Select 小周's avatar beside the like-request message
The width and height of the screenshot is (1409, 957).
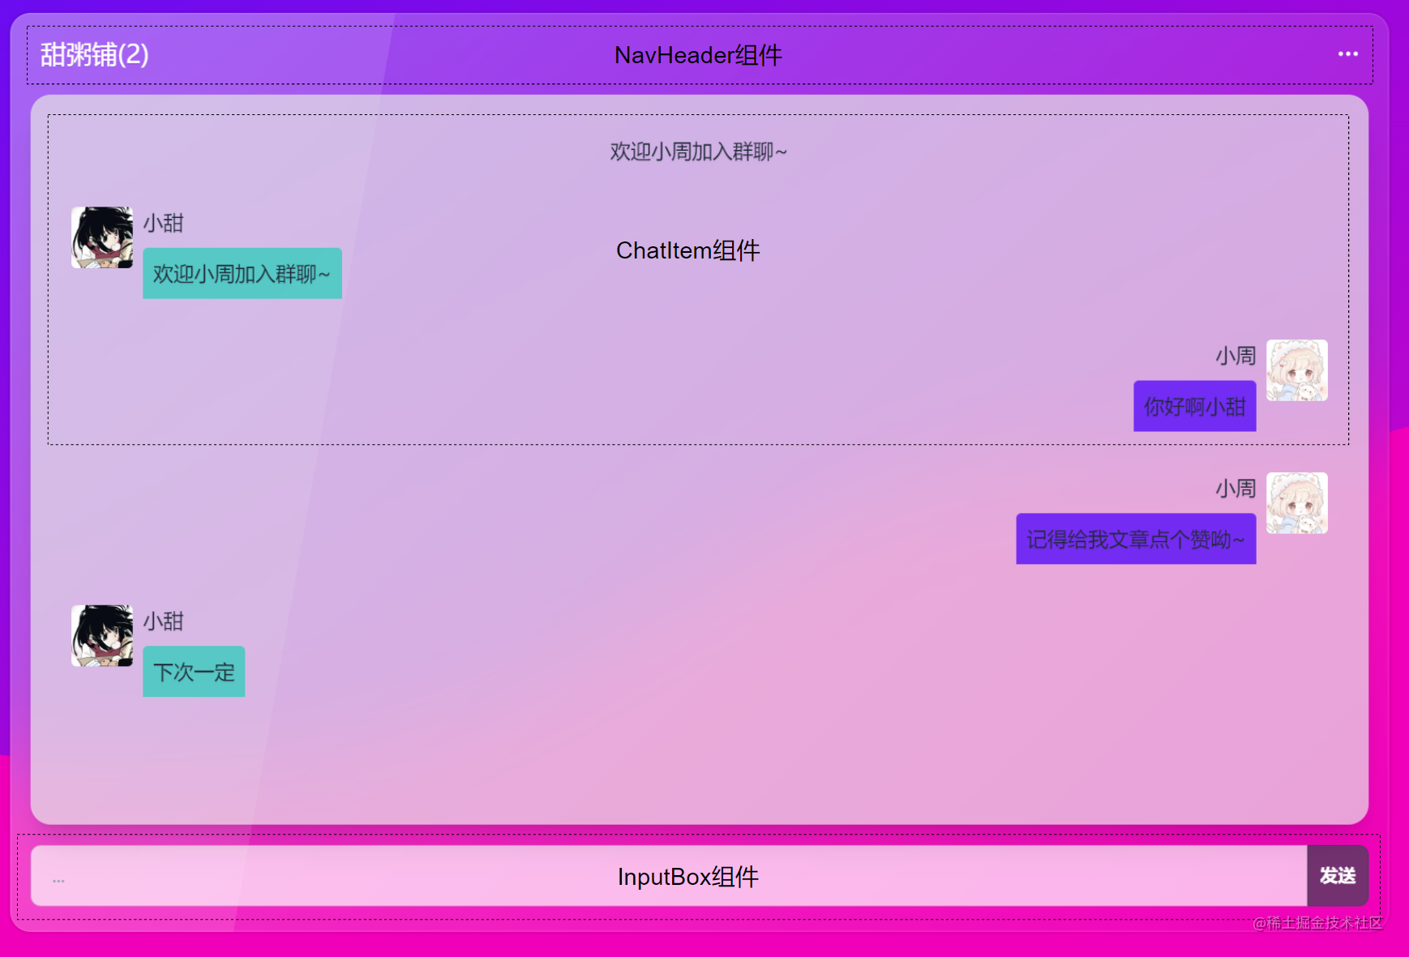point(1296,503)
